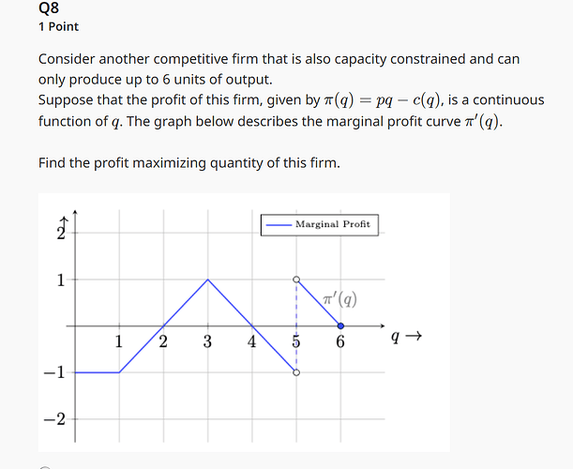Click the x-axis tick label 2

[x=163, y=341]
